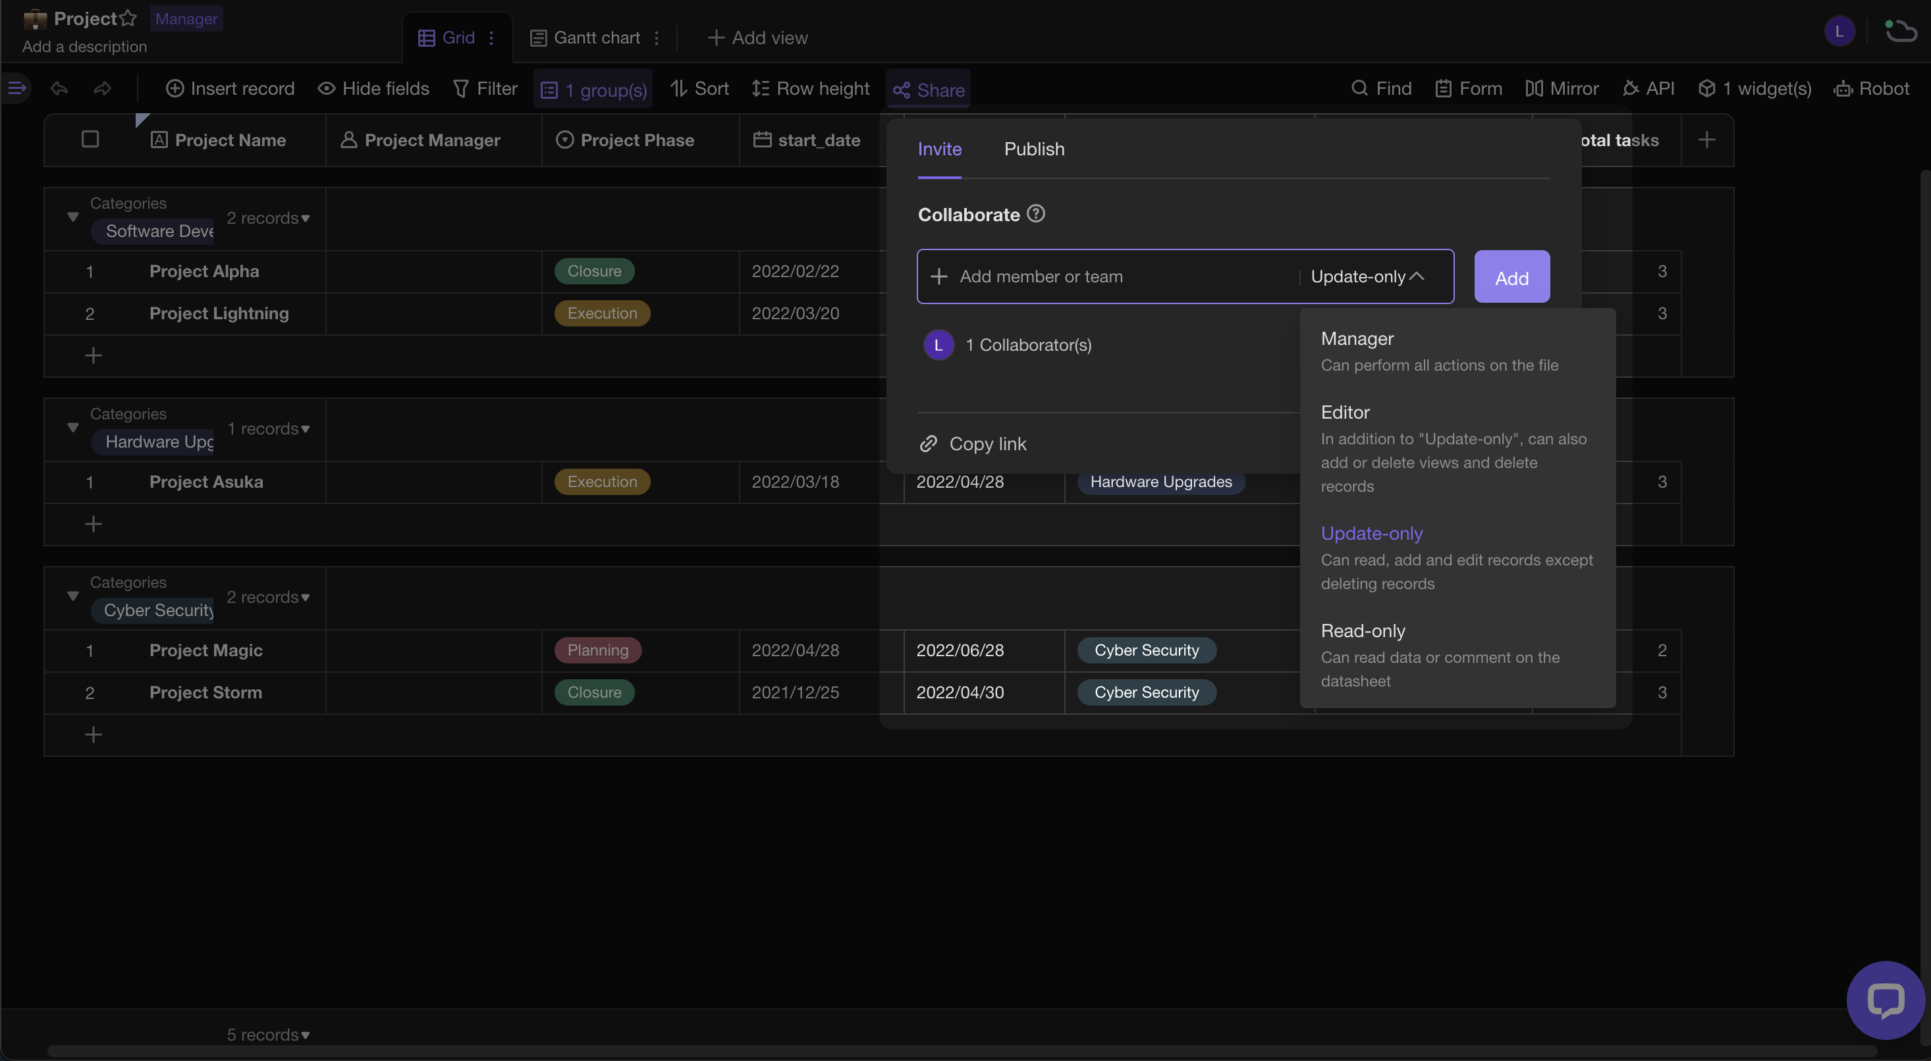
Task: Switch to the Invite tab
Action: (x=939, y=149)
